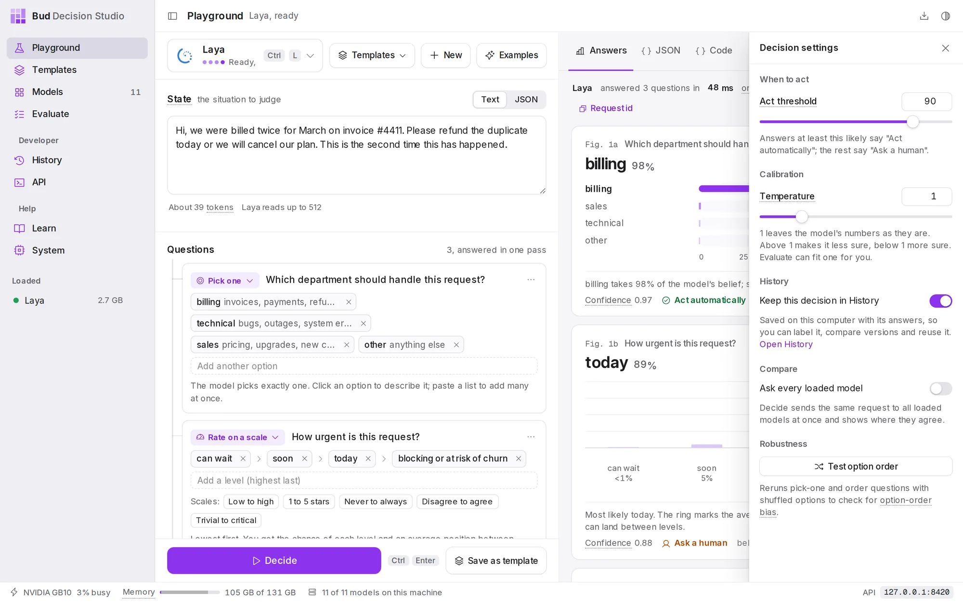This screenshot has width=963, height=602.
Task: Click Save as template
Action: [496, 561]
